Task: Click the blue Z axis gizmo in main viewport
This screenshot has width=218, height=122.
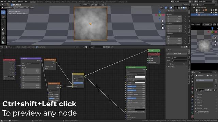Action: 160,12
